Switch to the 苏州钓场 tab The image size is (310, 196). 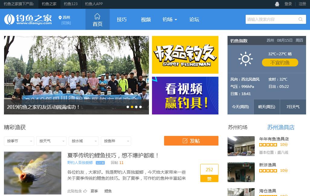(x=238, y=127)
